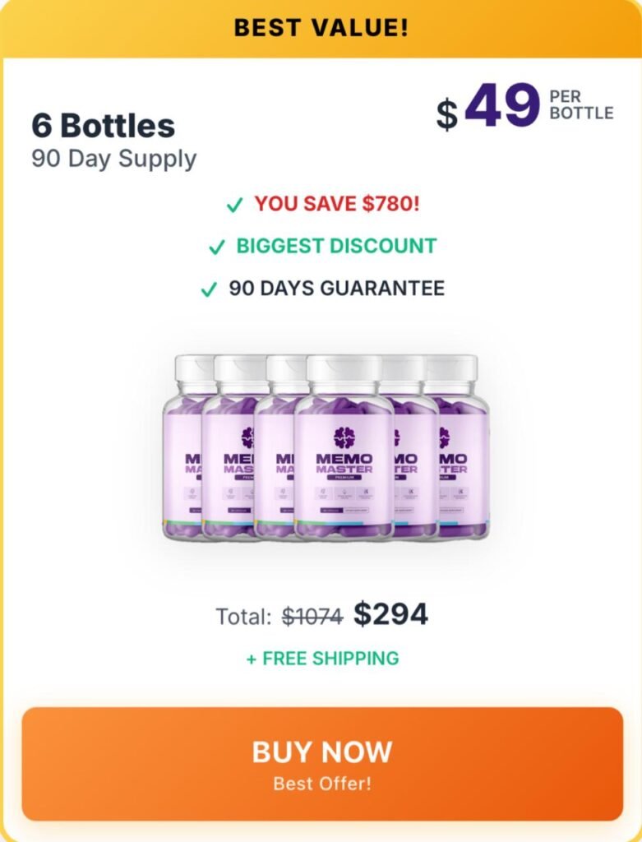The width and height of the screenshot is (642, 842).
Task: Click the checkmark beside BIGGEST DISCOUNT
Action: 217,247
